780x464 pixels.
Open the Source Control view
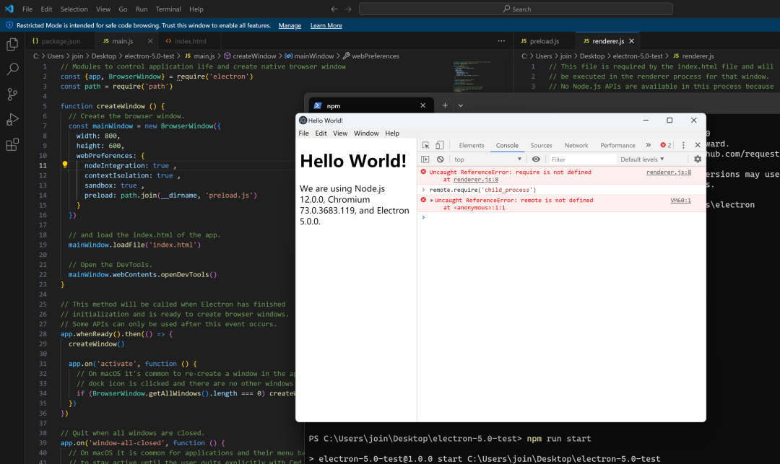12,95
